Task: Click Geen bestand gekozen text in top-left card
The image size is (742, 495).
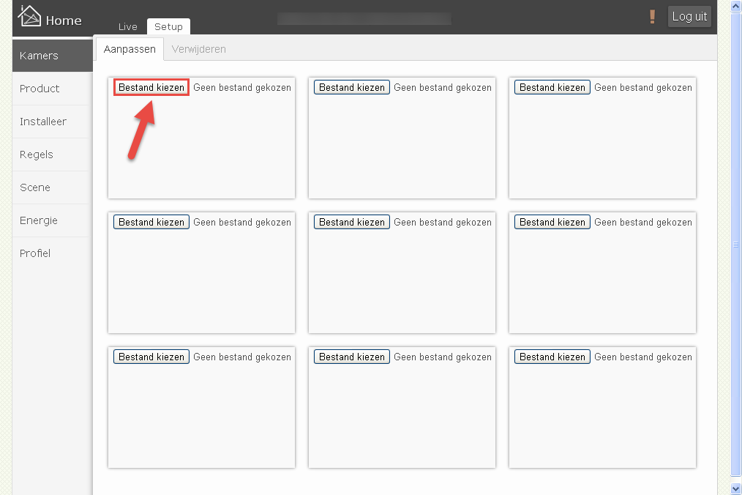Action: pyautogui.click(x=241, y=88)
